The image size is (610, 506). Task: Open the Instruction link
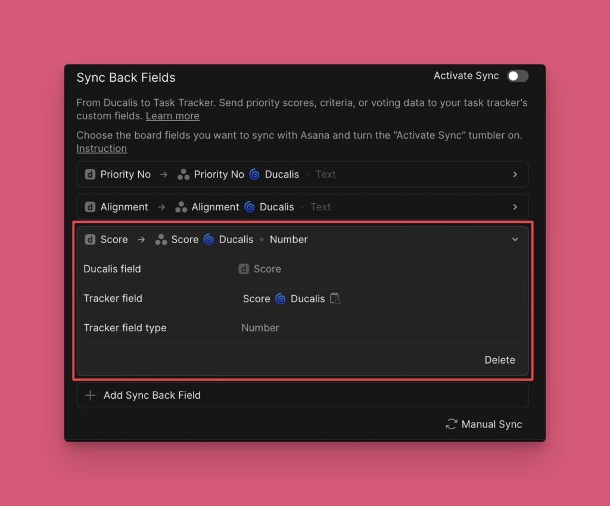coord(101,148)
